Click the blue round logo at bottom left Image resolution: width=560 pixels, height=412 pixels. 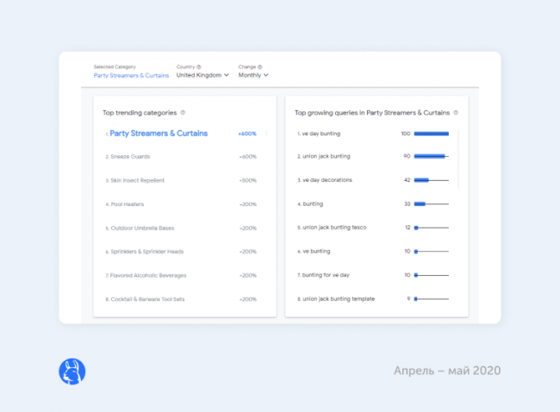pos(72,371)
